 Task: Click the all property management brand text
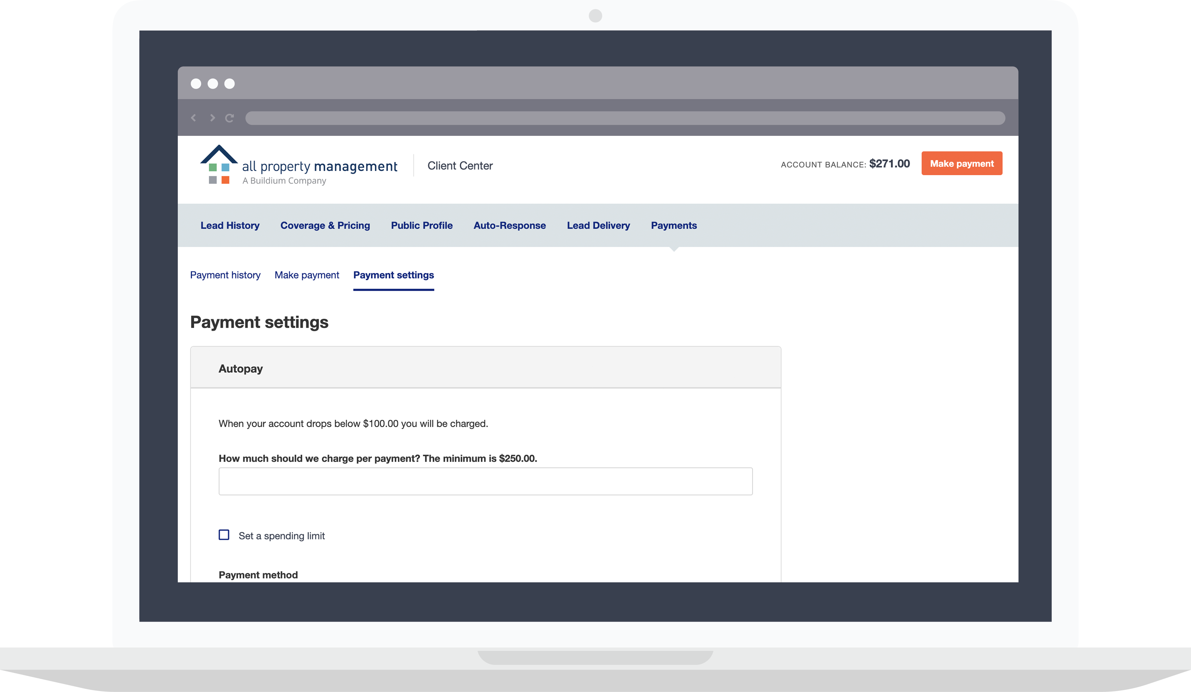click(319, 166)
